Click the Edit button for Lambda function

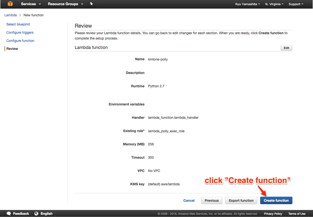click(286, 48)
